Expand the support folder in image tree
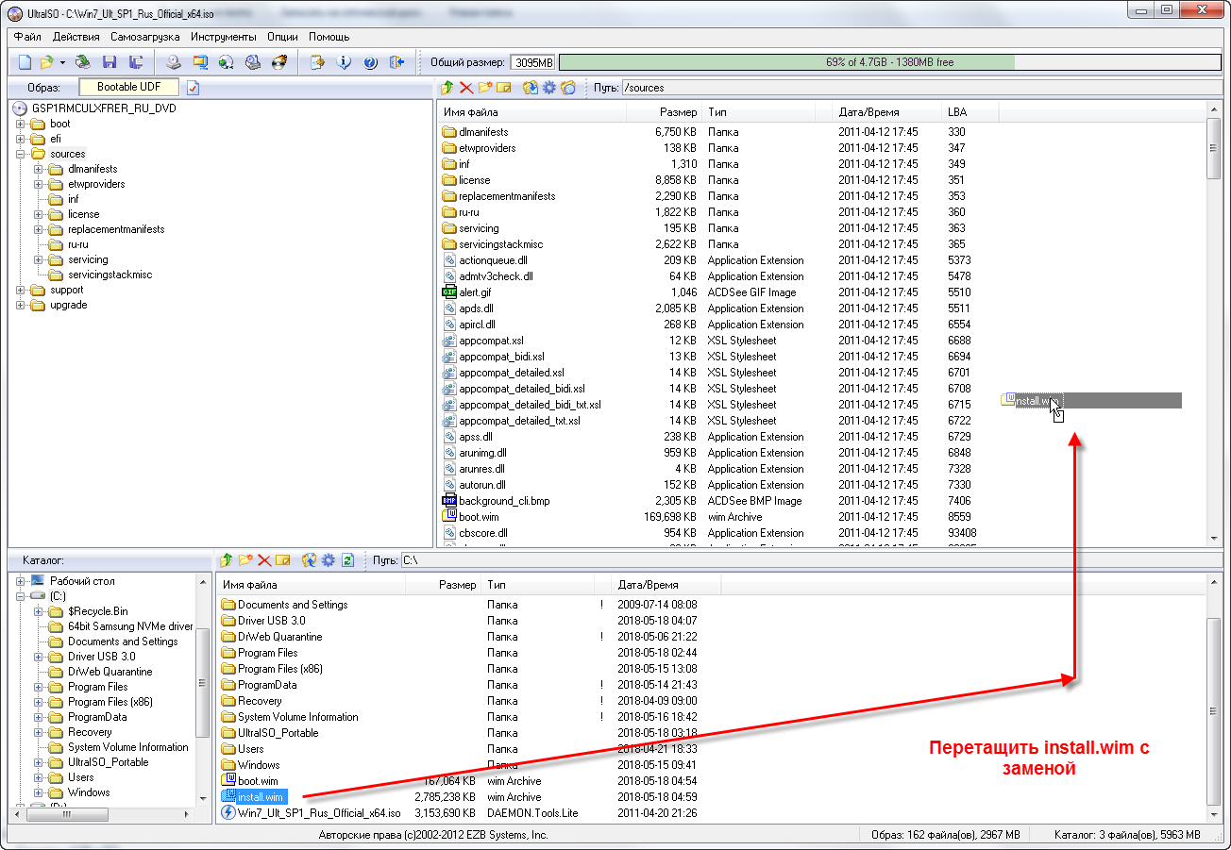Screen dimensions: 1231x850 click(21, 290)
